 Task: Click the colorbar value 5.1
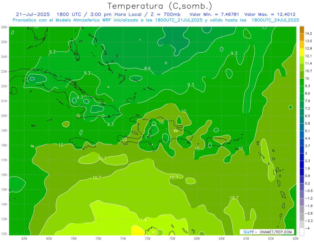(308, 131)
